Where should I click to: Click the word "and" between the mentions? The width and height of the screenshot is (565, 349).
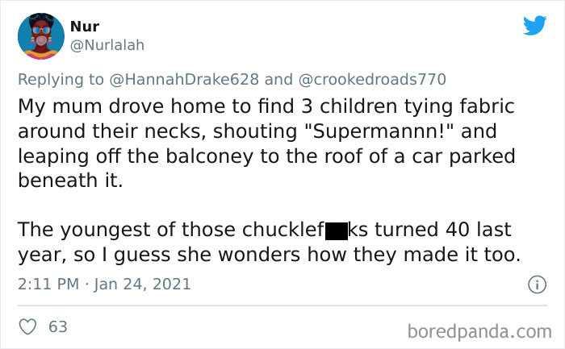(278, 79)
